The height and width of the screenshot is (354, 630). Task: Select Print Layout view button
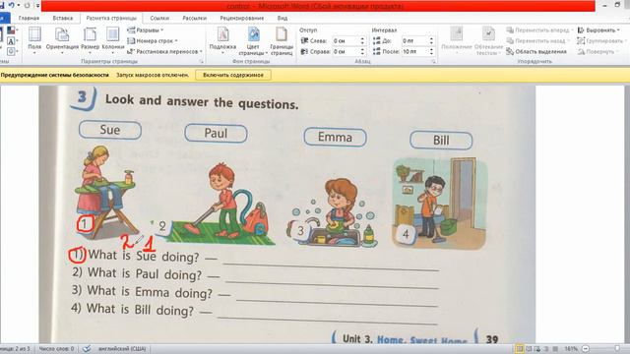point(520,349)
